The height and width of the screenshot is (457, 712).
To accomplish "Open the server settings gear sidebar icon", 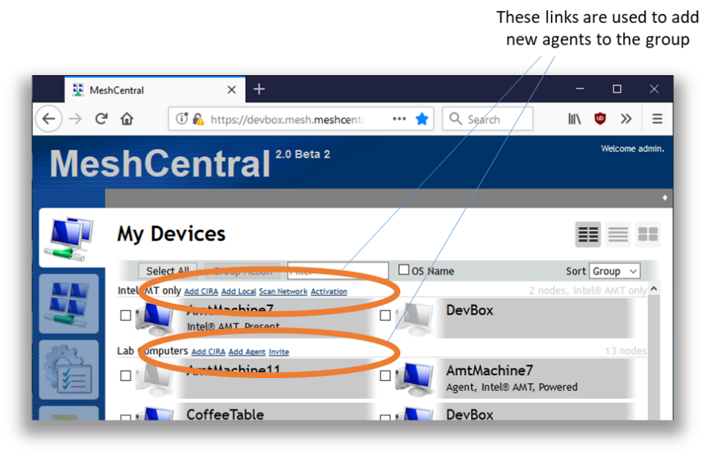I will [69, 370].
